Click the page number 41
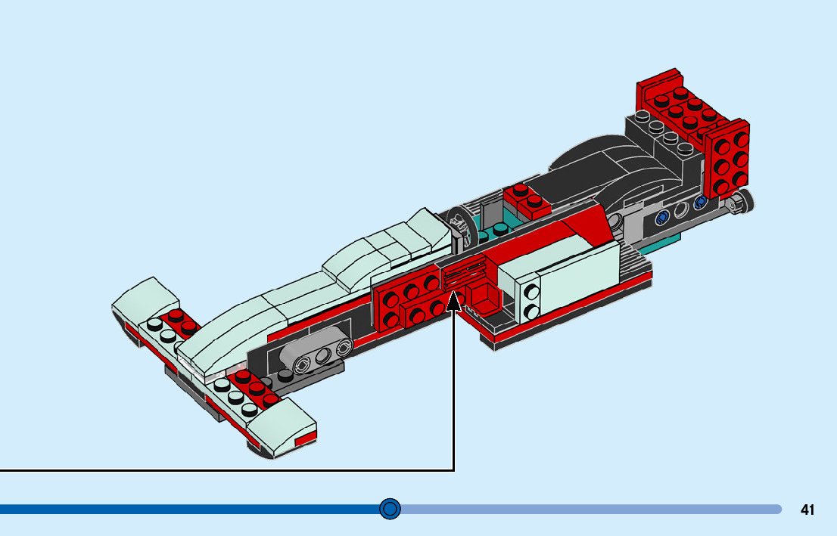The image size is (837, 536). (x=807, y=510)
